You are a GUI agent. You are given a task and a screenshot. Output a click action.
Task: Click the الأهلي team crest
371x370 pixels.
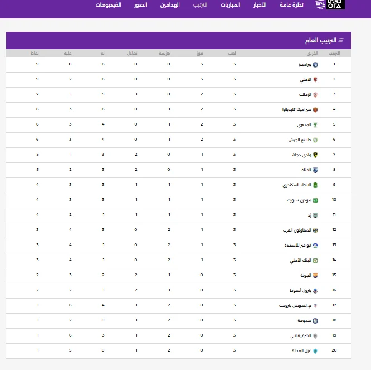coord(315,80)
